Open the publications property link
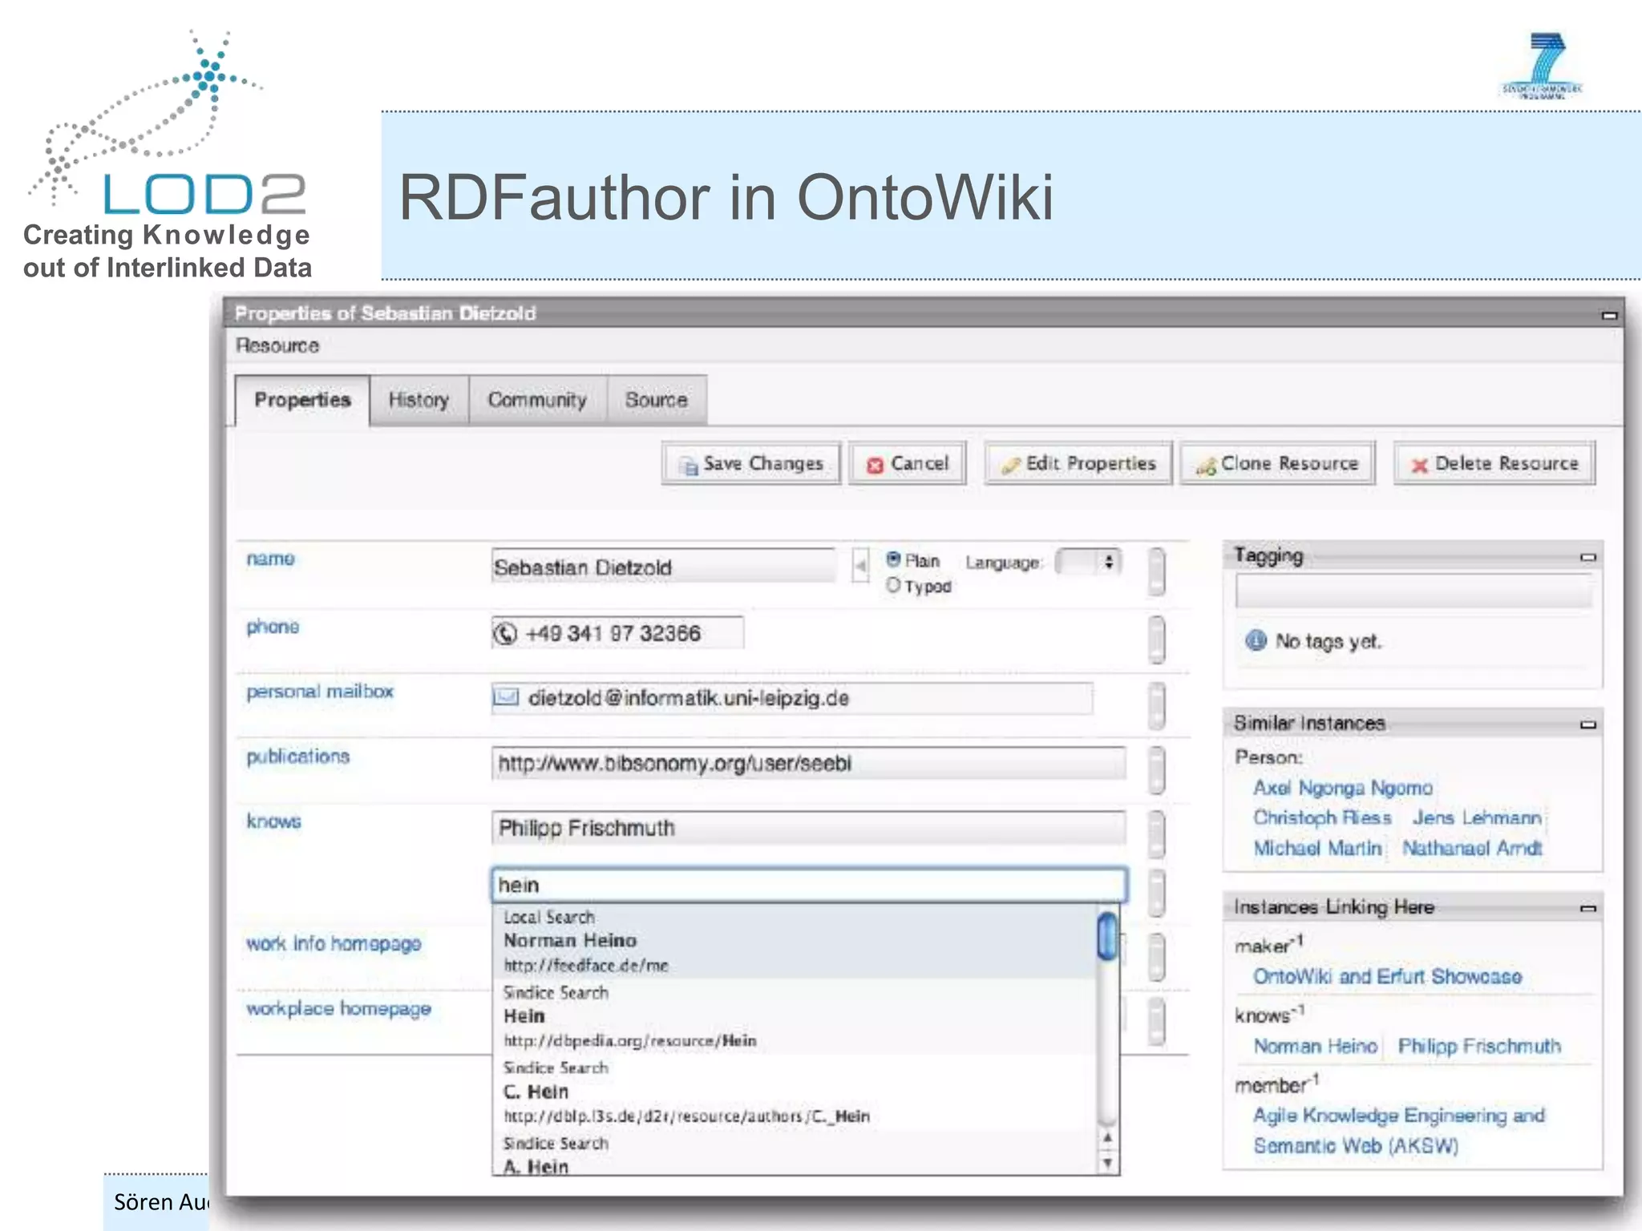The image size is (1642, 1231). (x=297, y=757)
